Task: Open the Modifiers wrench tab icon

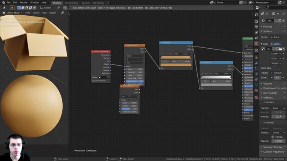Action: [x=257, y=63]
